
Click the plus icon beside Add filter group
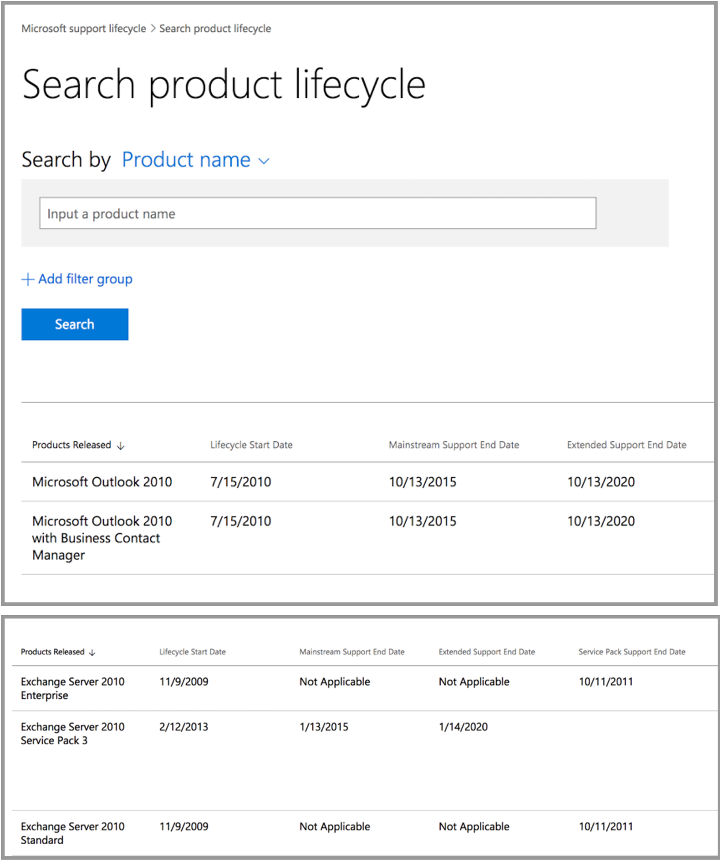(28, 280)
